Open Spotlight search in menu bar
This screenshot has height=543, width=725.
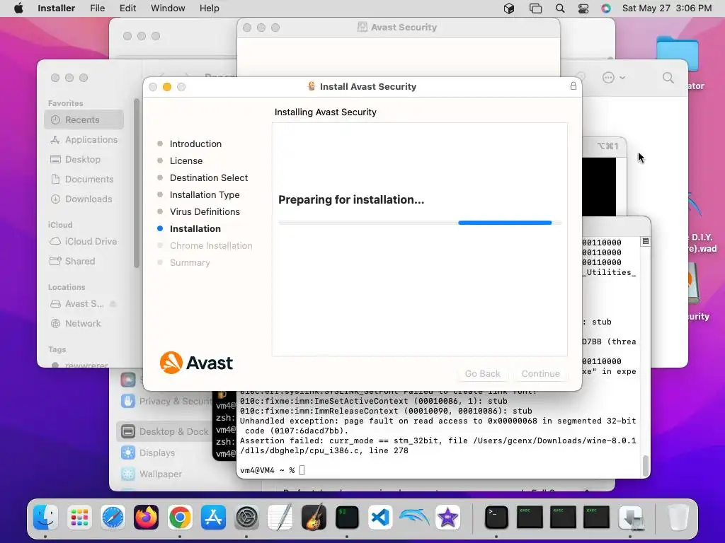point(560,8)
